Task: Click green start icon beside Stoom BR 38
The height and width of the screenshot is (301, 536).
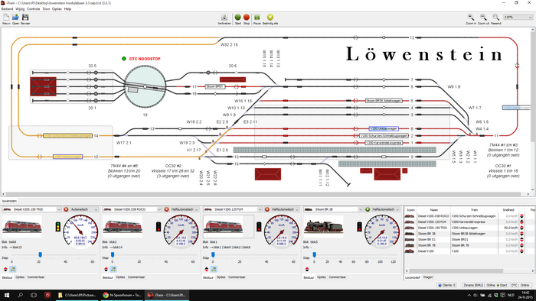Action: [x=368, y=209]
